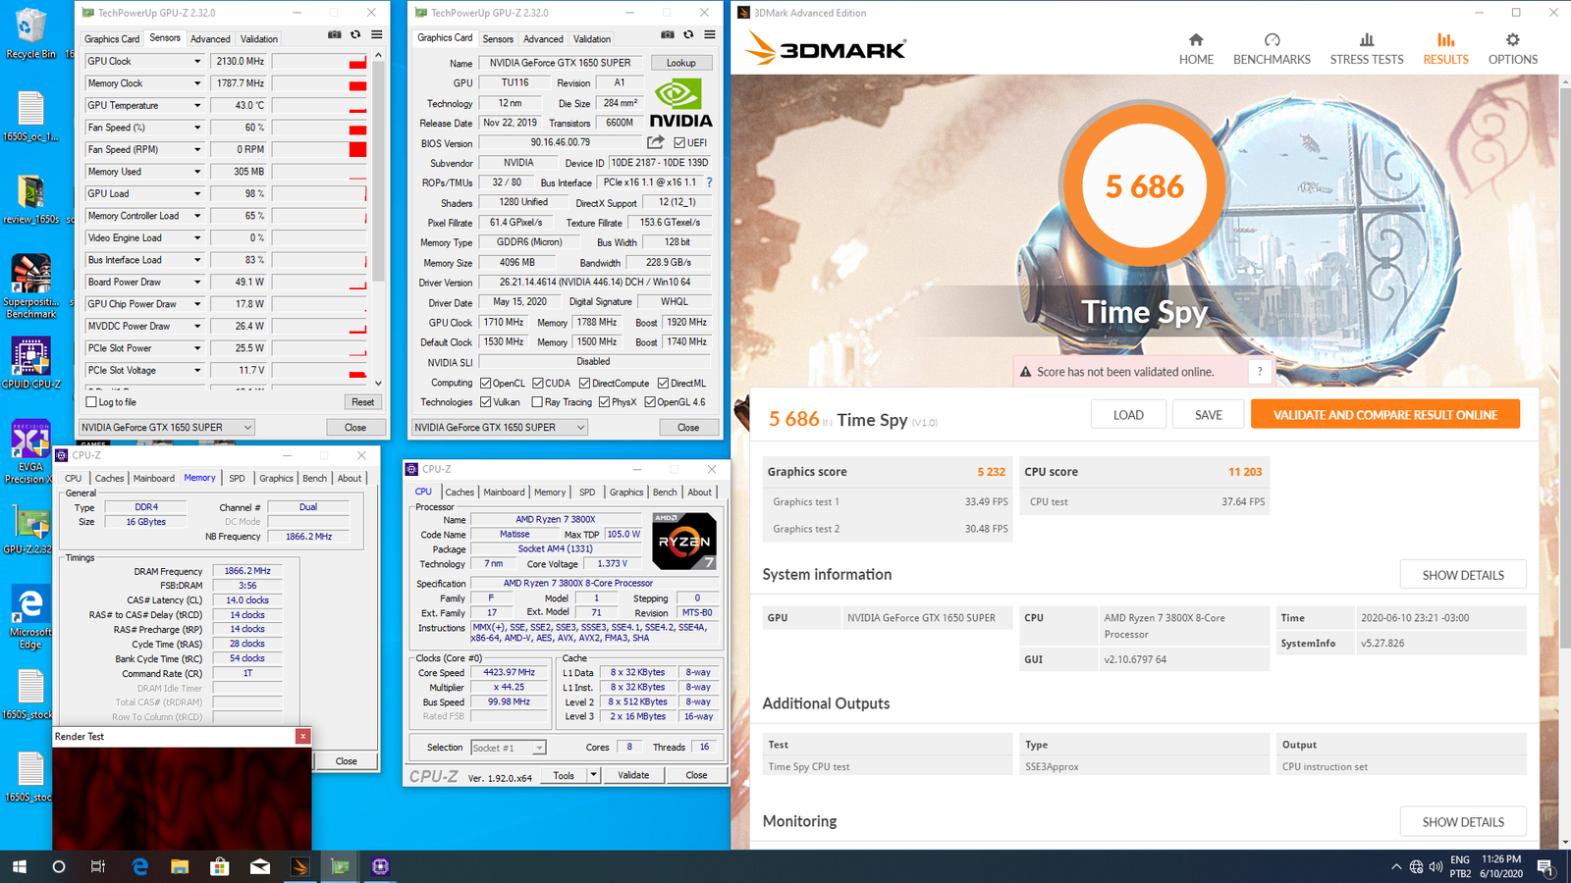Click the refresh icon in GPU-Z Graphics Card window

tap(688, 35)
